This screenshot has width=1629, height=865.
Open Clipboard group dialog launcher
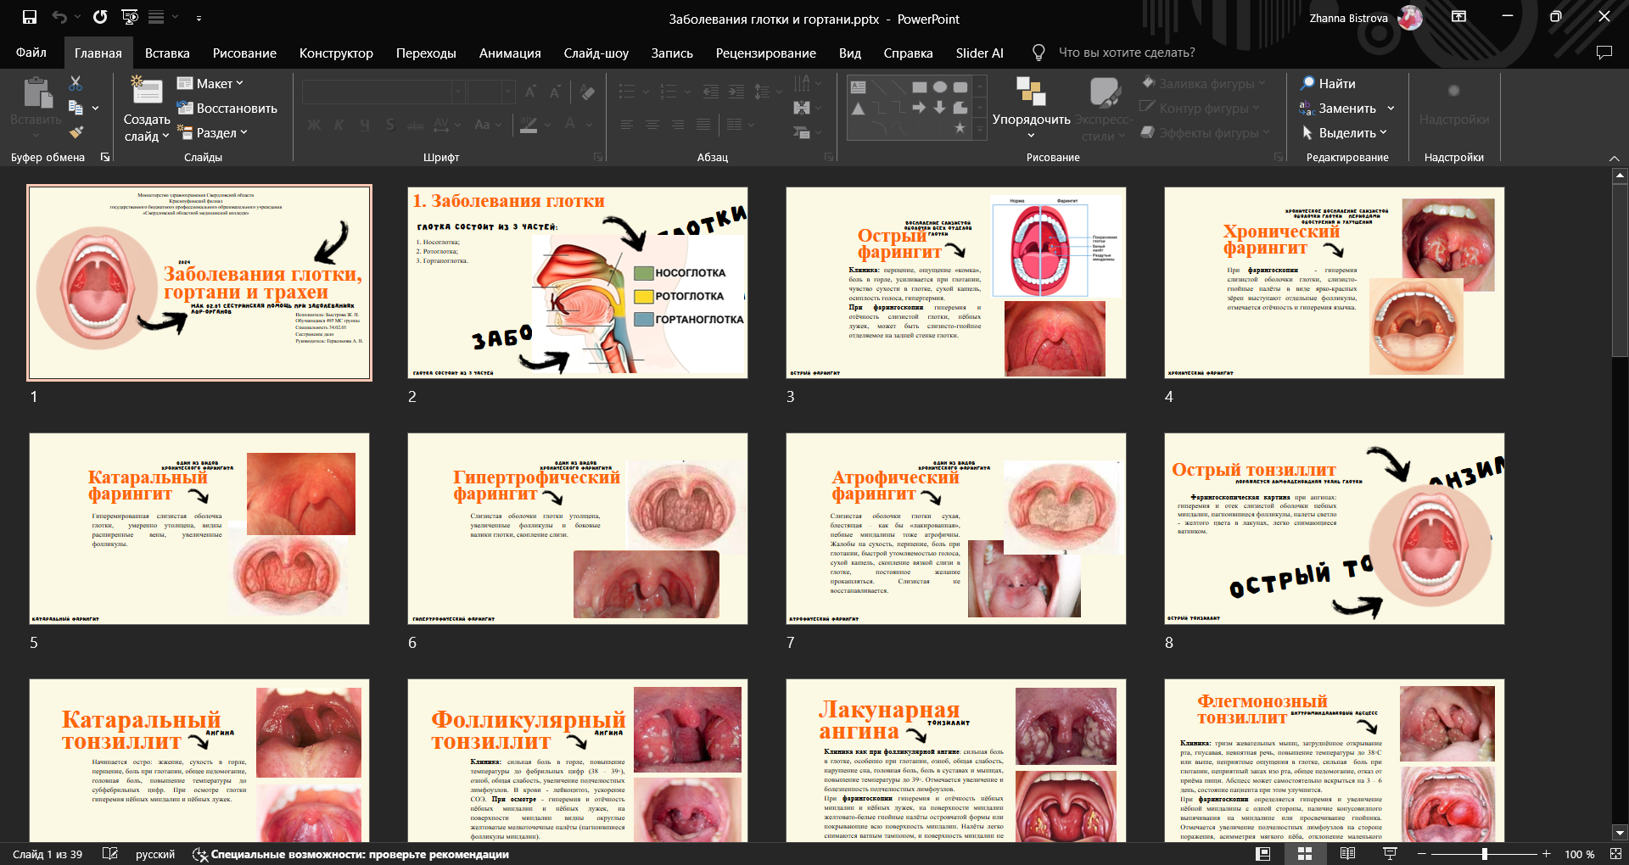(x=105, y=157)
